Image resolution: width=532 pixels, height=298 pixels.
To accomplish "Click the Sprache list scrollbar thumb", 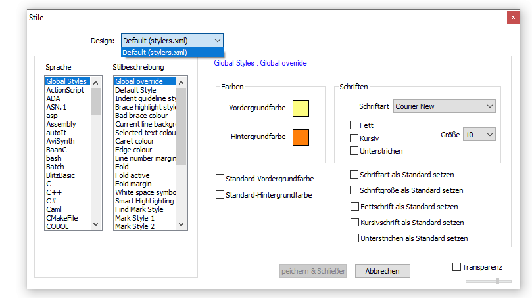I will pos(95,102).
